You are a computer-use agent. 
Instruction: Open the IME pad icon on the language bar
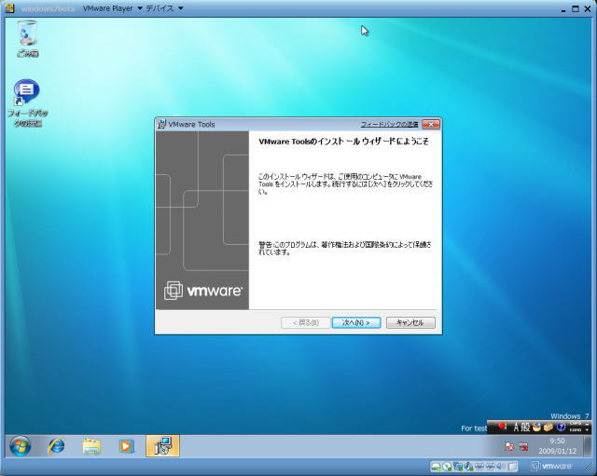tap(537, 428)
